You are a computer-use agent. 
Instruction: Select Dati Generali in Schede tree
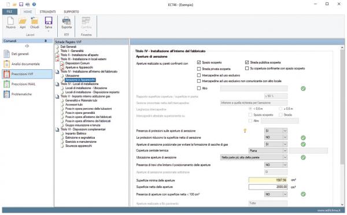pos(68,47)
